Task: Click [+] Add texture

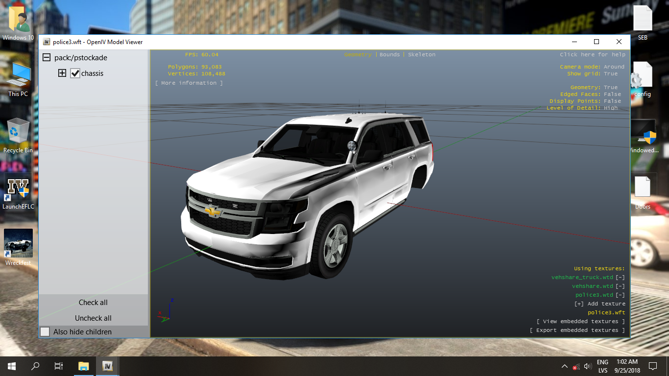Action: pos(600,304)
